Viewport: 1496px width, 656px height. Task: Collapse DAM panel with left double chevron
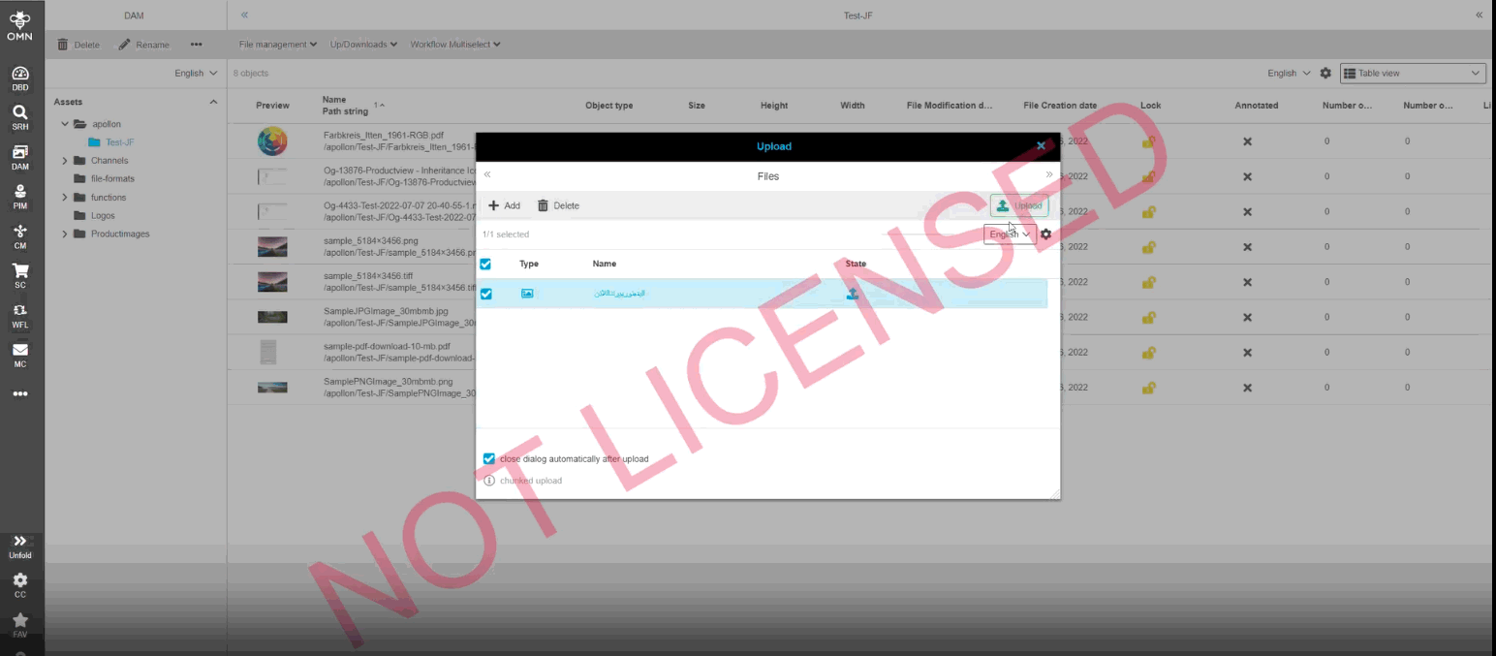[245, 16]
